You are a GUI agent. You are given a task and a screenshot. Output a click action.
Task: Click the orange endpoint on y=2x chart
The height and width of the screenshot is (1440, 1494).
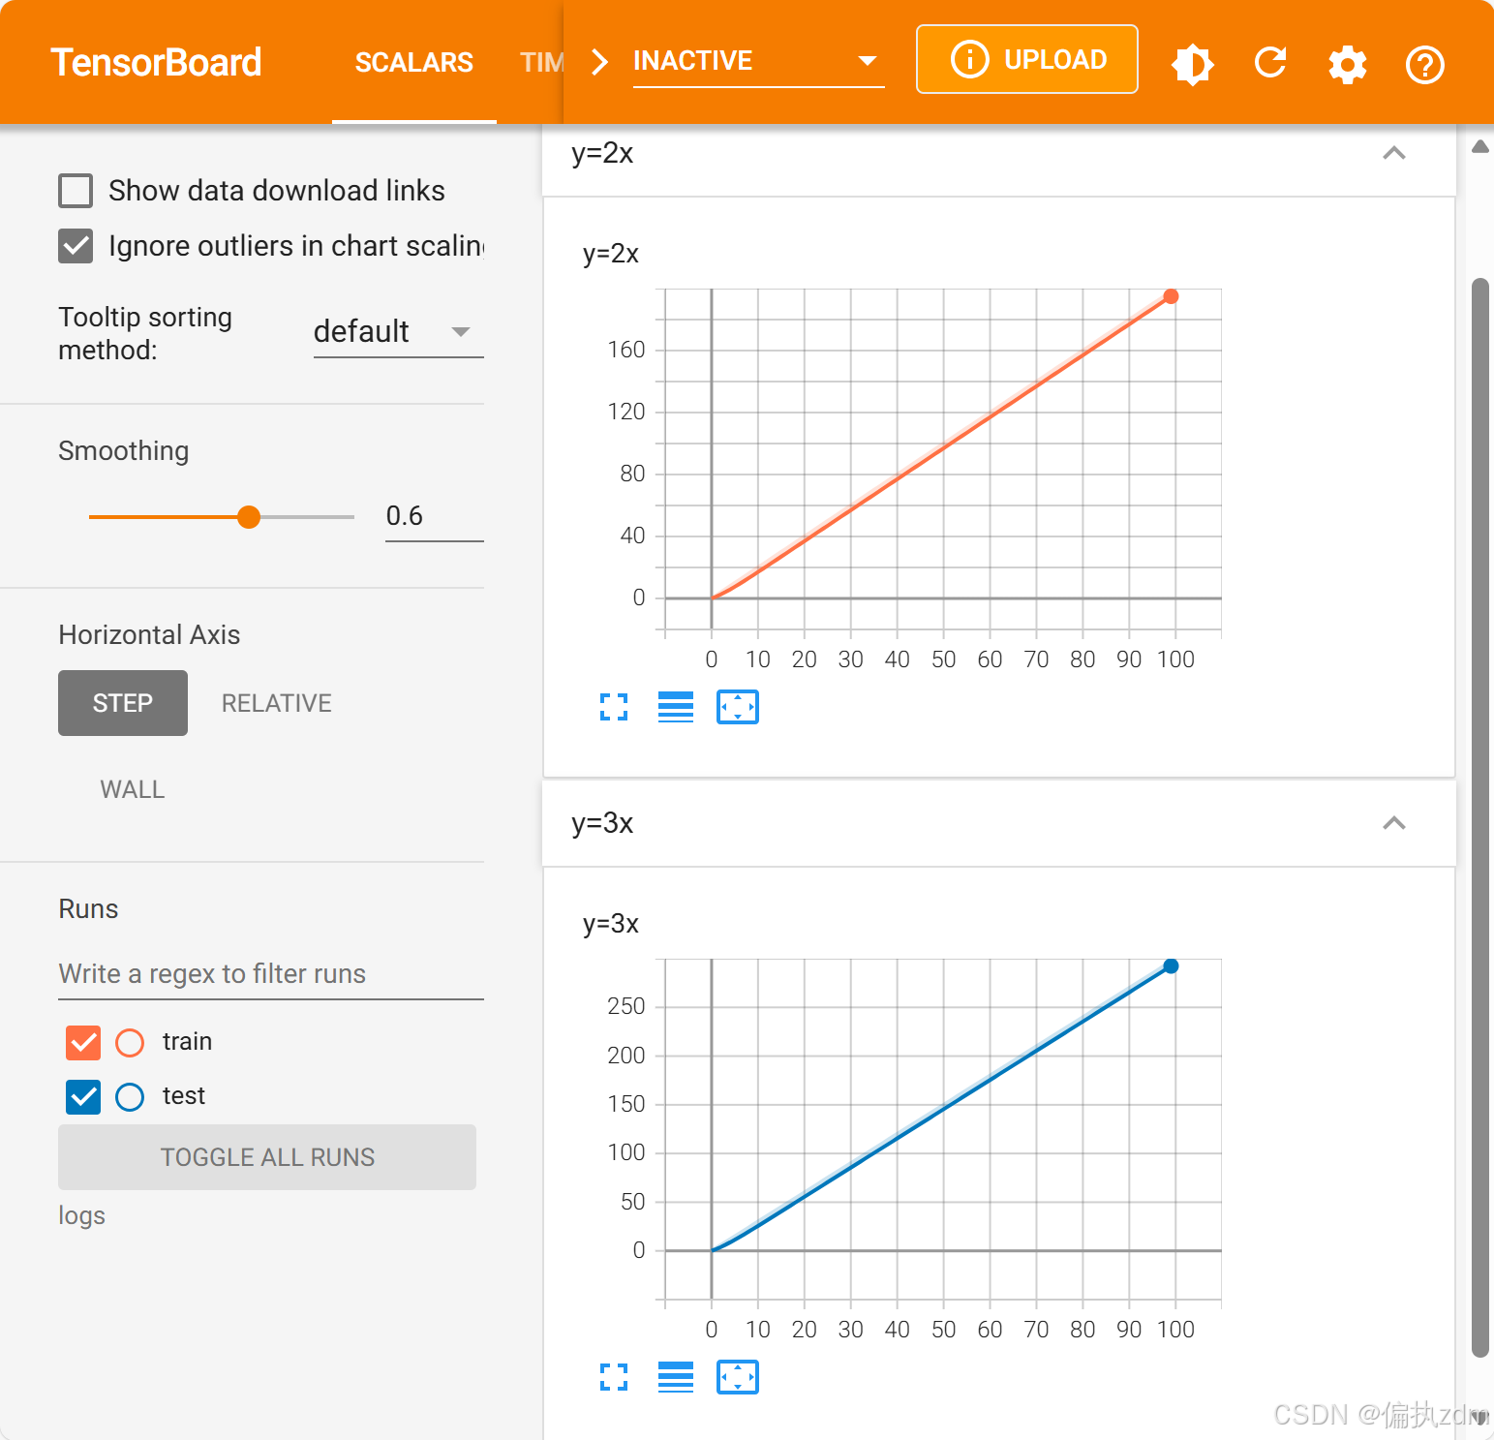(1171, 296)
